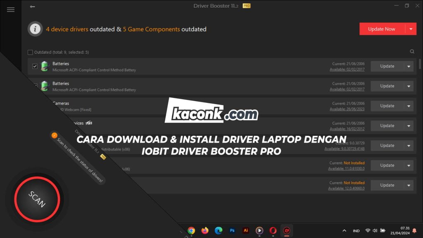The width and height of the screenshot is (423, 238).
Task: Open Firefox from the taskbar
Action: click(205, 231)
